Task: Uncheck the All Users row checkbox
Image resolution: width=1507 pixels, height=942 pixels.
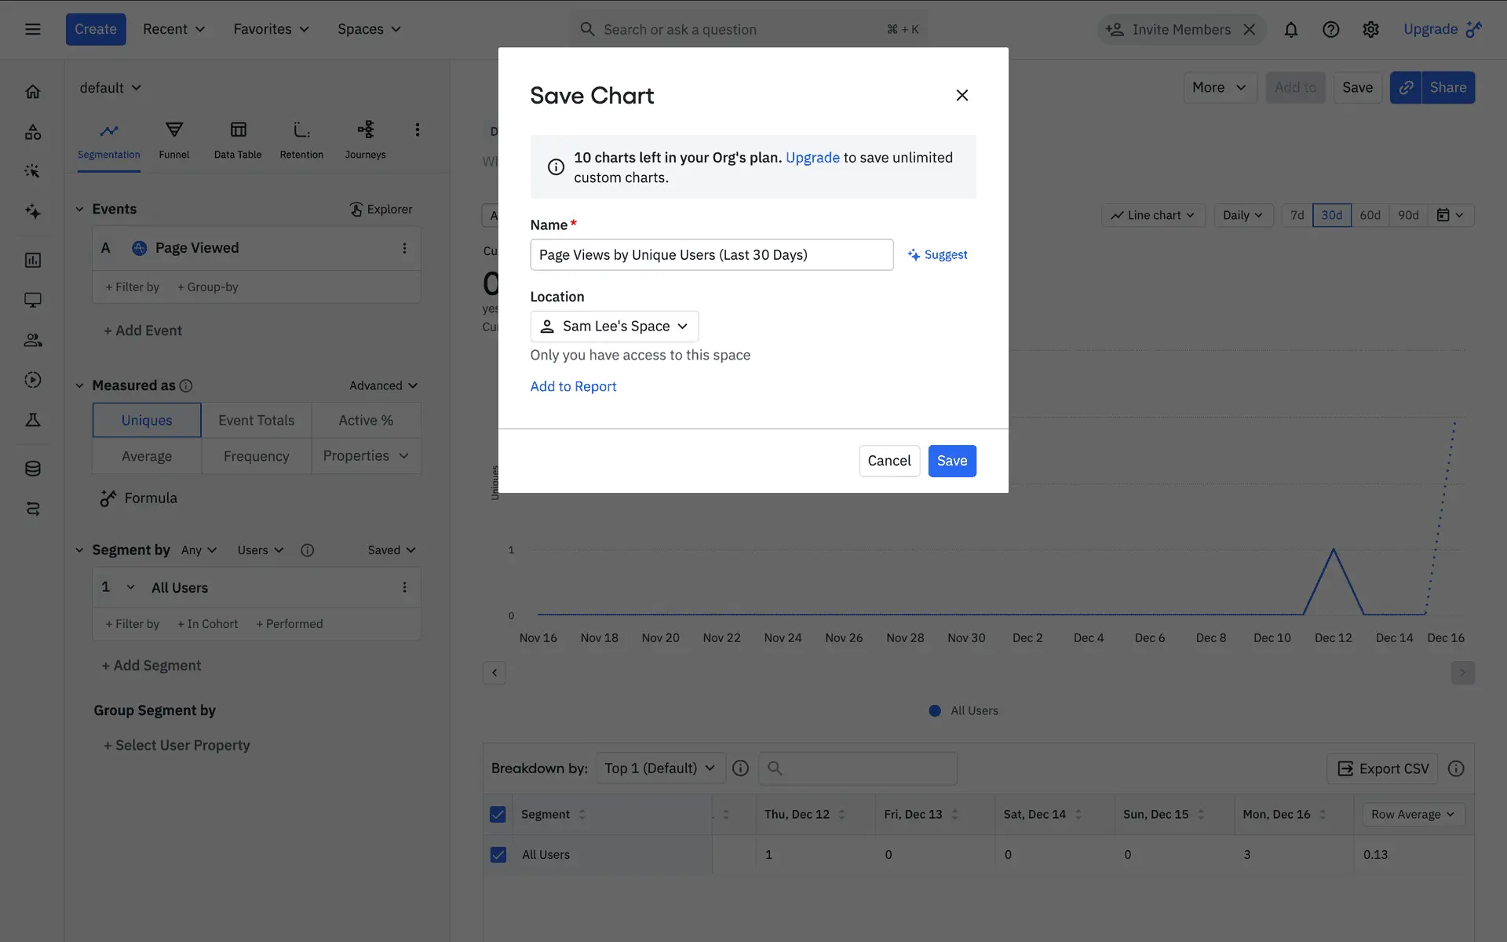Action: (x=498, y=854)
